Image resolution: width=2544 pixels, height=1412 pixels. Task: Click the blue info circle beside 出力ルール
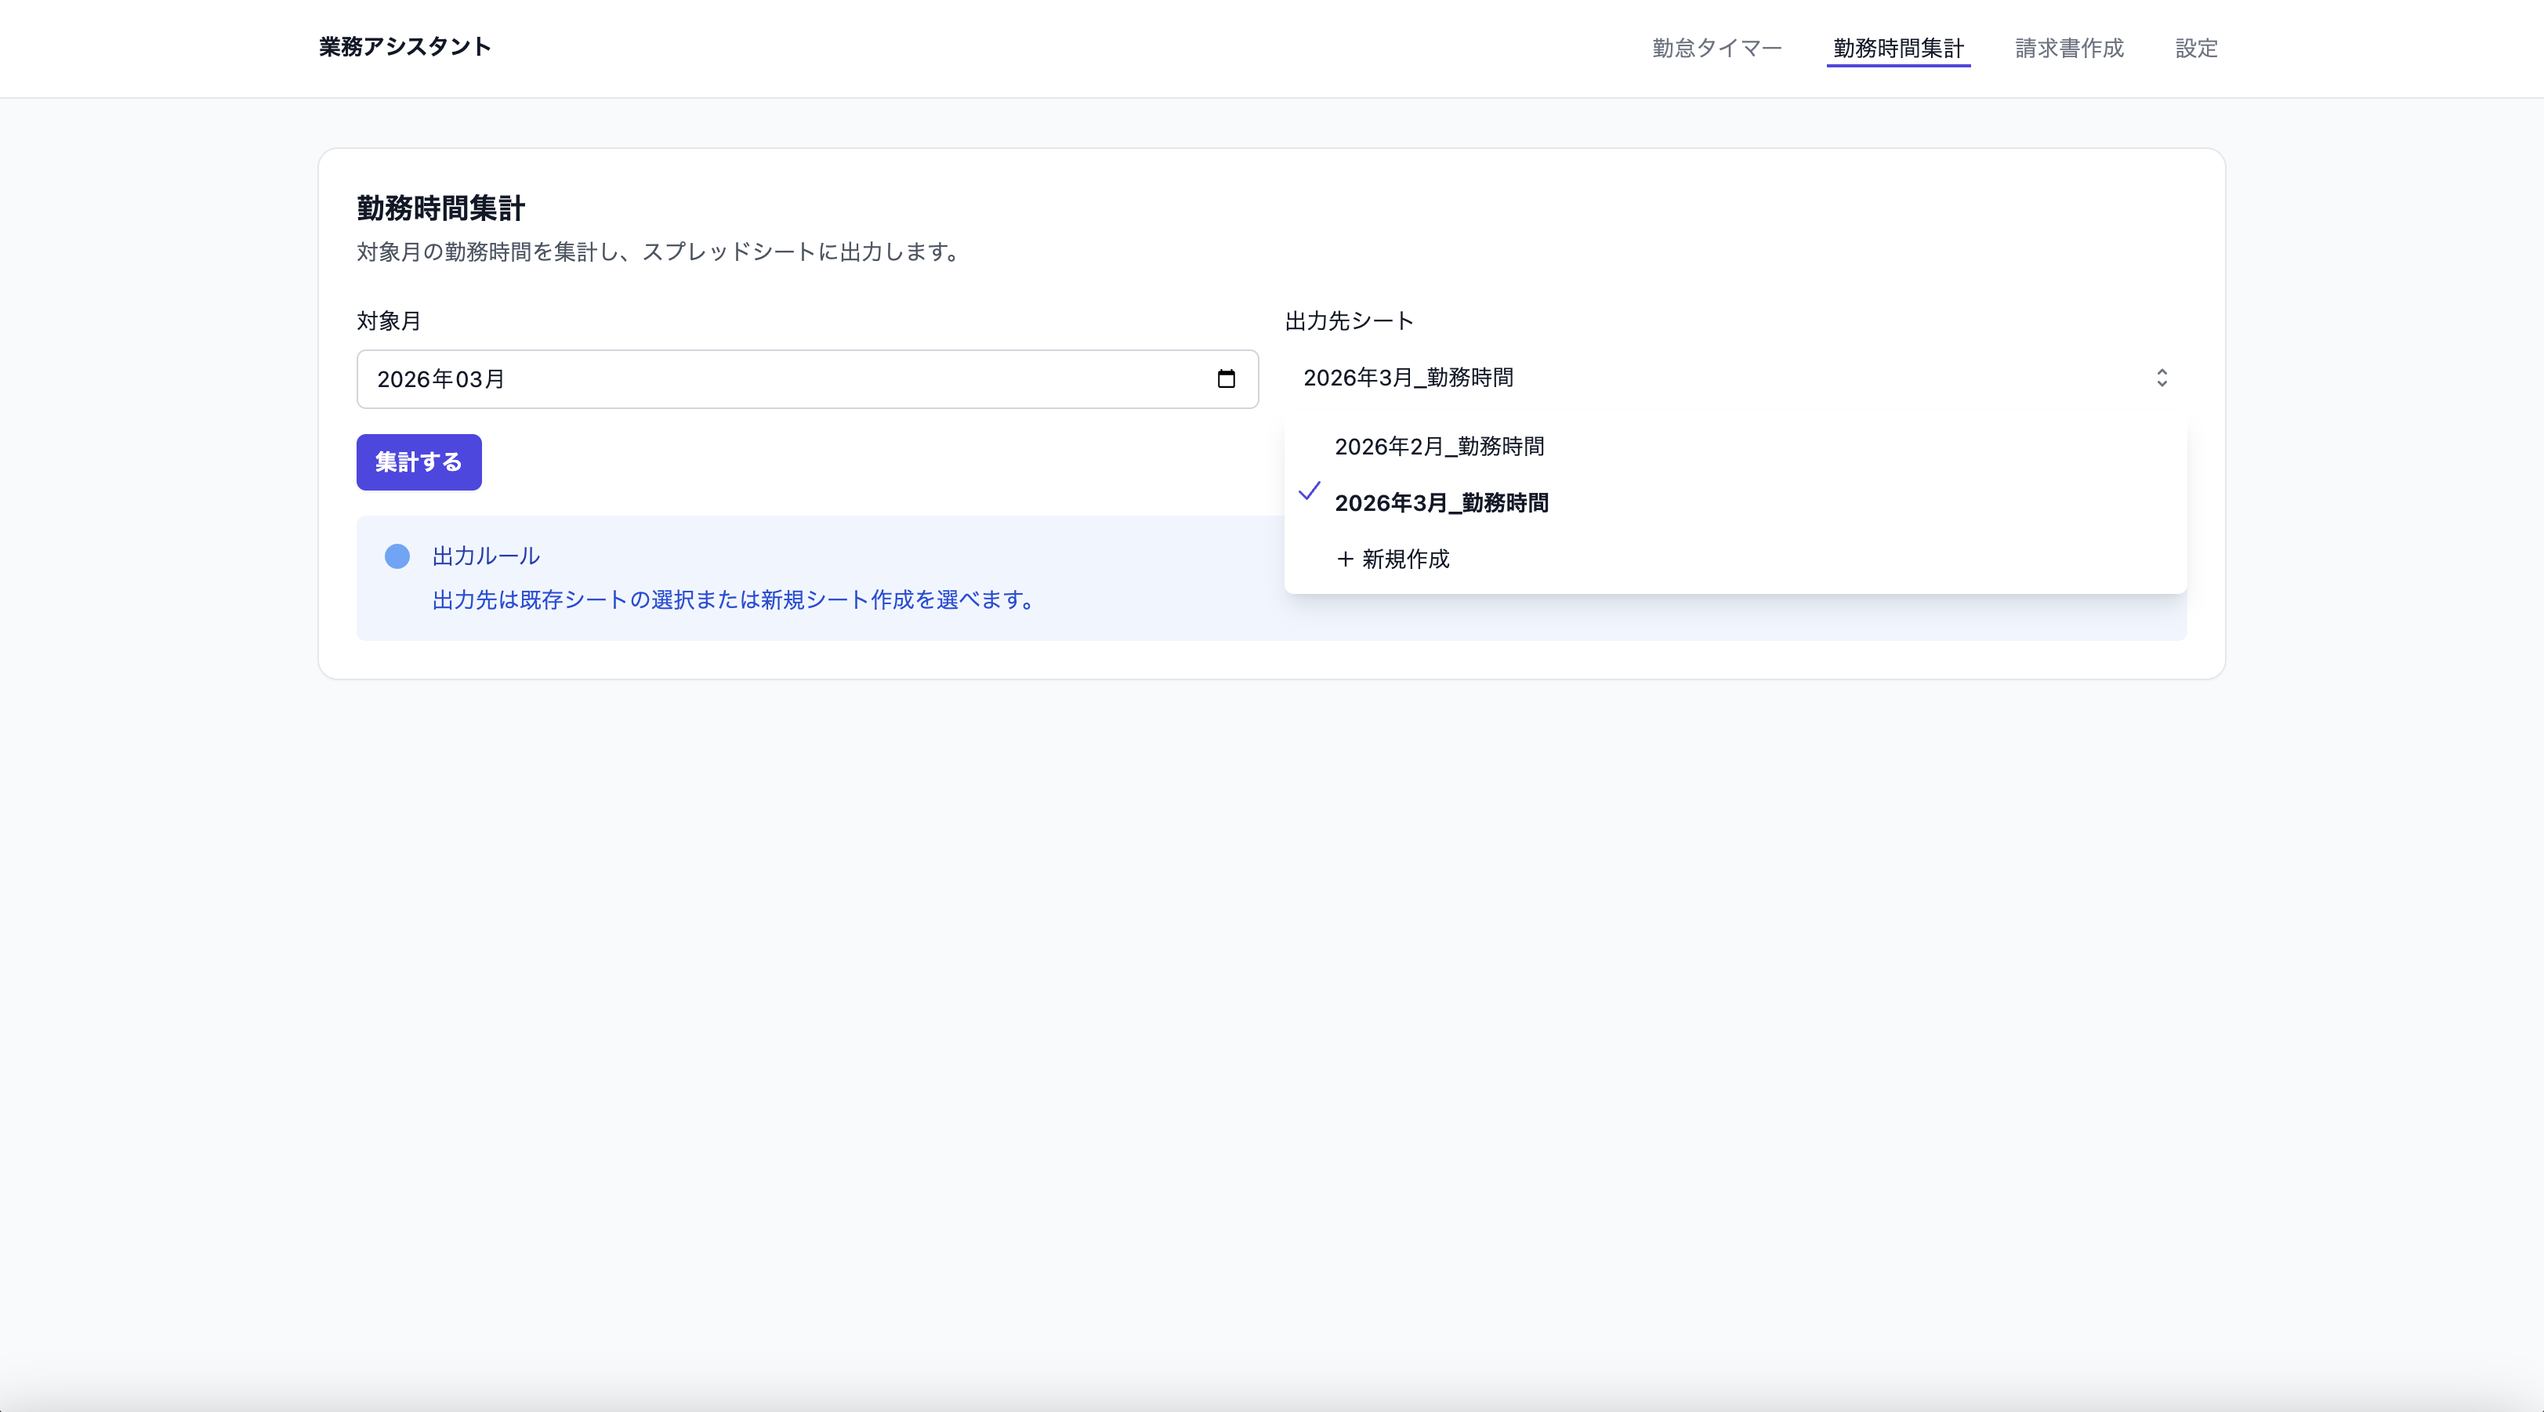pos(397,556)
